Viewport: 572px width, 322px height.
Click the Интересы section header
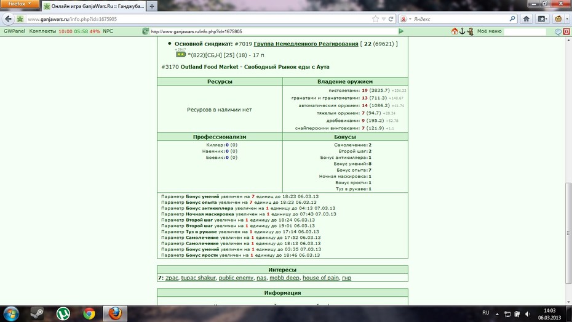(x=282, y=270)
